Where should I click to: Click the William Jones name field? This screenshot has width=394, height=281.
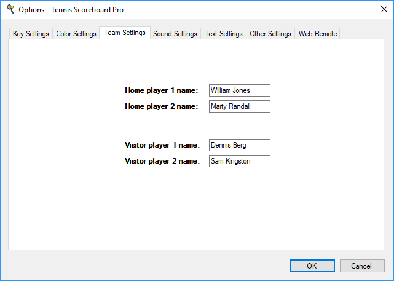tap(239, 90)
